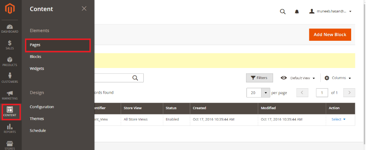Viewport: 366px width, 150px height.
Task: Click the page number input field
Action: [322, 92]
